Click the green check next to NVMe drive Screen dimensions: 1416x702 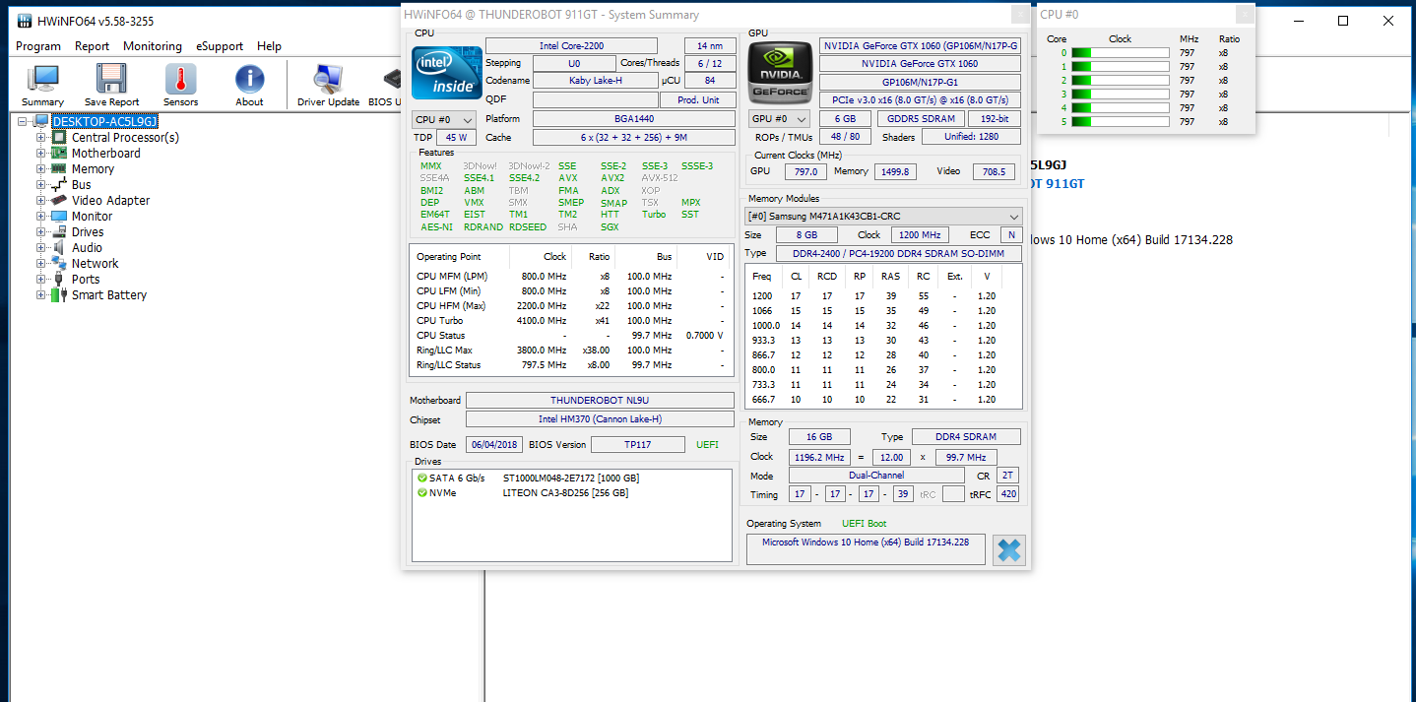[422, 492]
